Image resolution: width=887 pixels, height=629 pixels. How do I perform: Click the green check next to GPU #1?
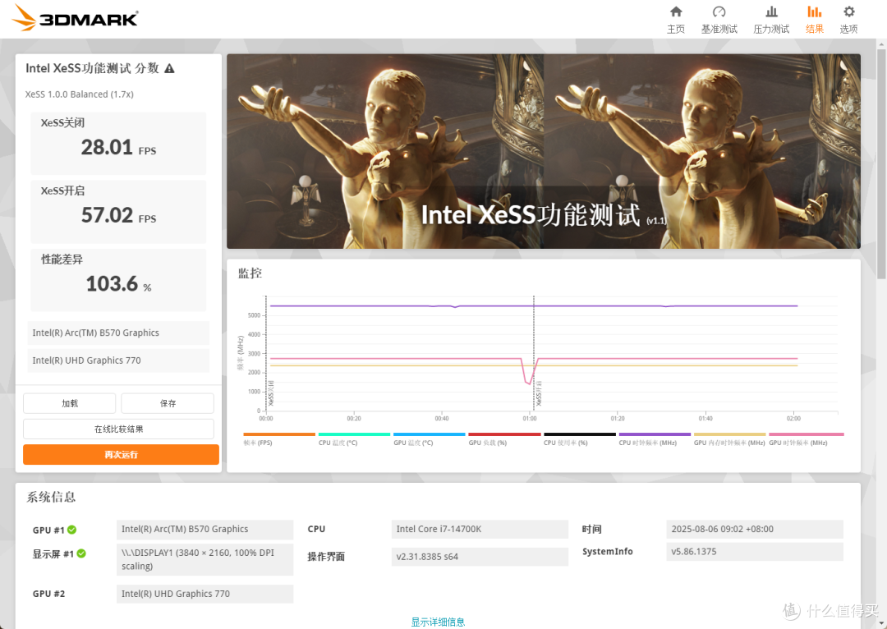tap(71, 530)
